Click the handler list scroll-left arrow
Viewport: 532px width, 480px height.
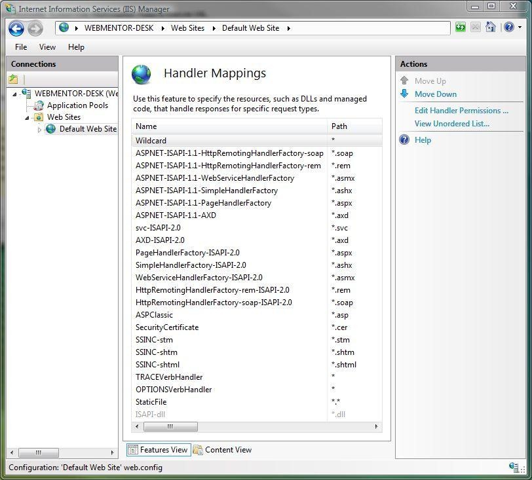tap(137, 427)
